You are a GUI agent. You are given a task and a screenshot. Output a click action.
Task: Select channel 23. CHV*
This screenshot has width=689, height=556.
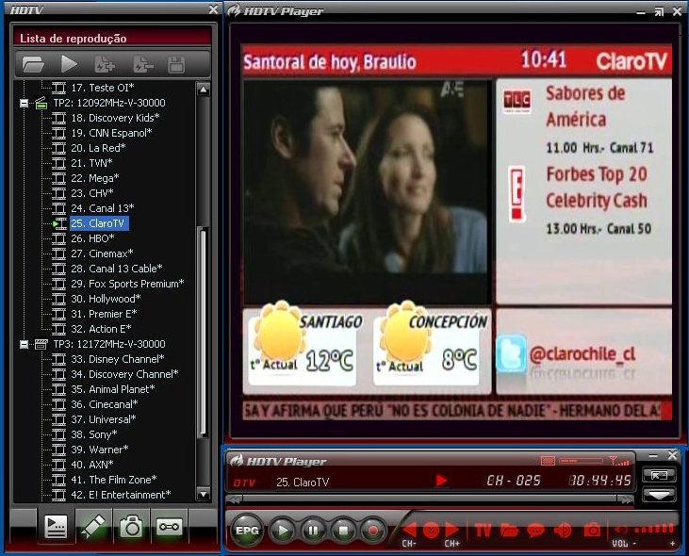click(91, 193)
